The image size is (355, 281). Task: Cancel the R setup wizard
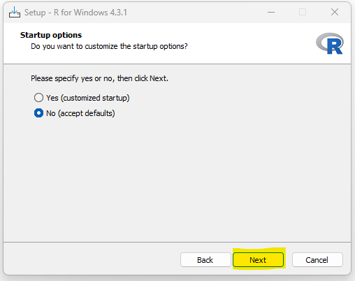(317, 260)
